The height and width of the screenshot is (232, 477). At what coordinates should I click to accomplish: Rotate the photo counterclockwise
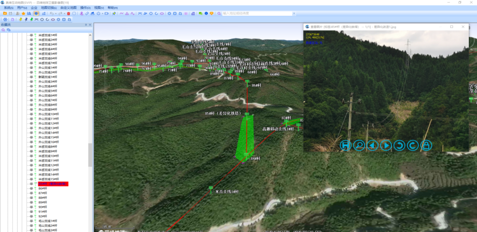click(399, 145)
